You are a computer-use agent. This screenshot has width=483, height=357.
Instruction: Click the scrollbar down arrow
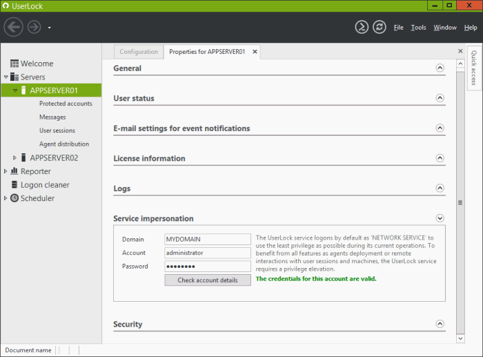click(460, 338)
